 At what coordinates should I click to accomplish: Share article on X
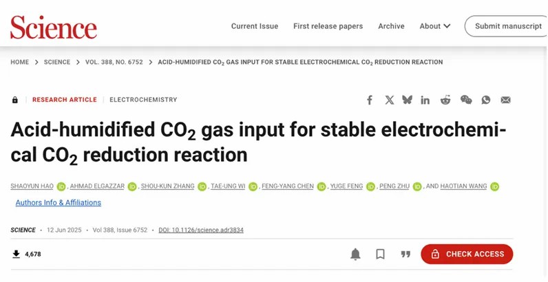(x=390, y=100)
